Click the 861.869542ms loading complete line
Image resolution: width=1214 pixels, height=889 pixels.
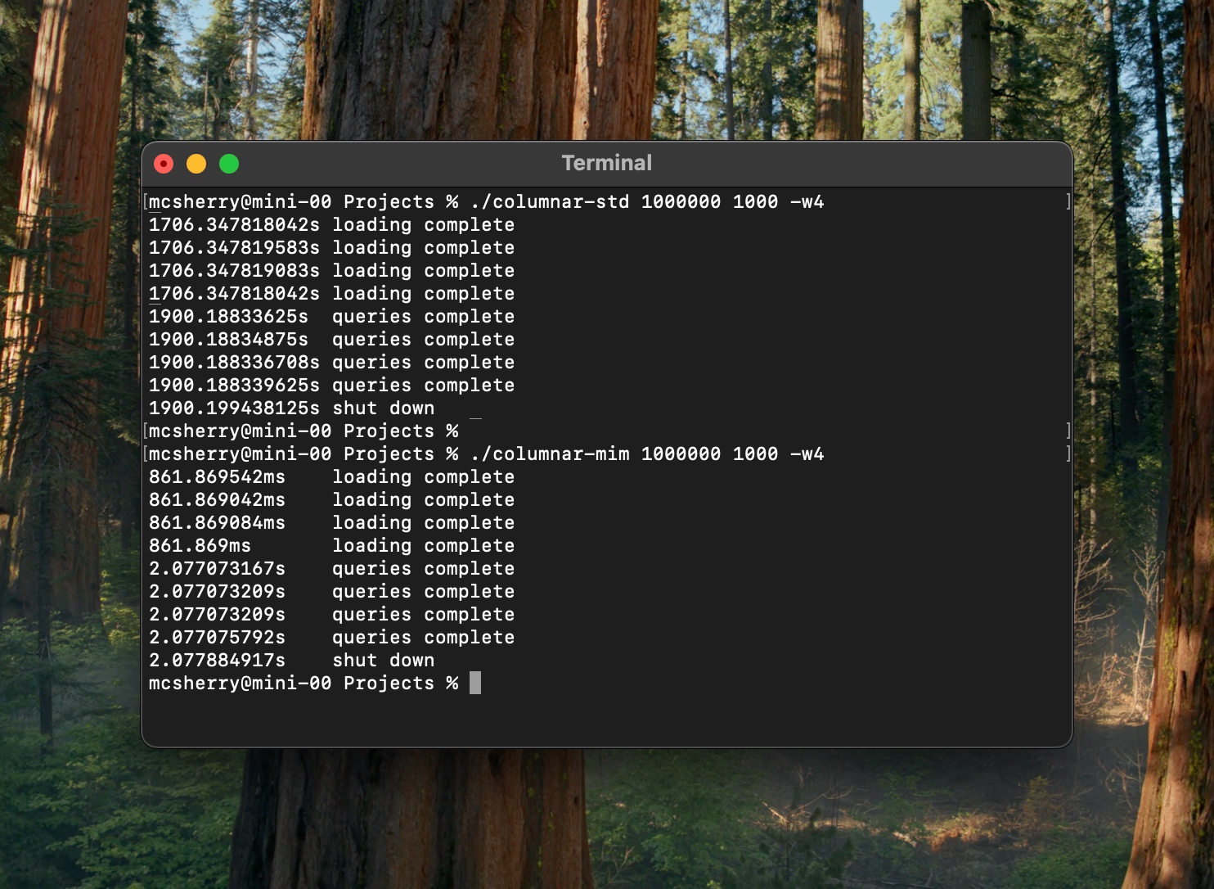coord(331,477)
